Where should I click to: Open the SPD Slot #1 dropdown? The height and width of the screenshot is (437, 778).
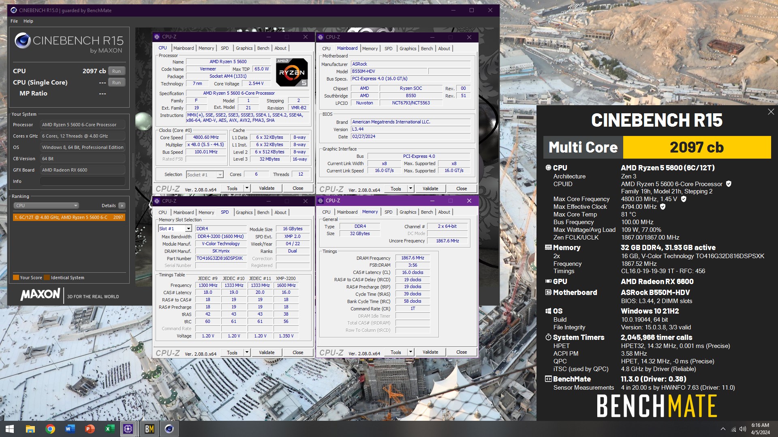click(x=175, y=229)
